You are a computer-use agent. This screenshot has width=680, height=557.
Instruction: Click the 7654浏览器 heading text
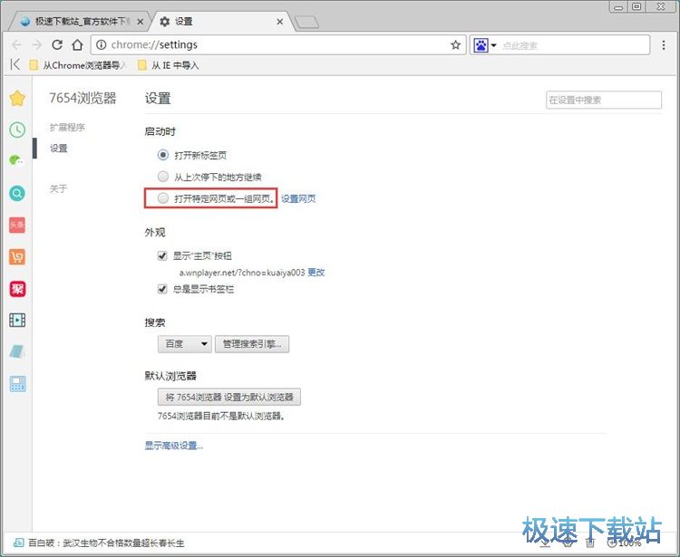tap(83, 99)
